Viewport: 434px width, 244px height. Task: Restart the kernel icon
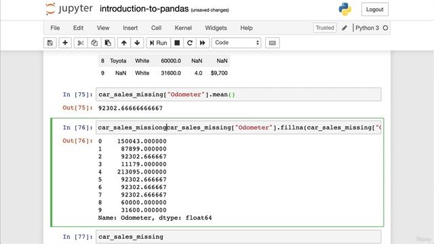click(x=190, y=43)
